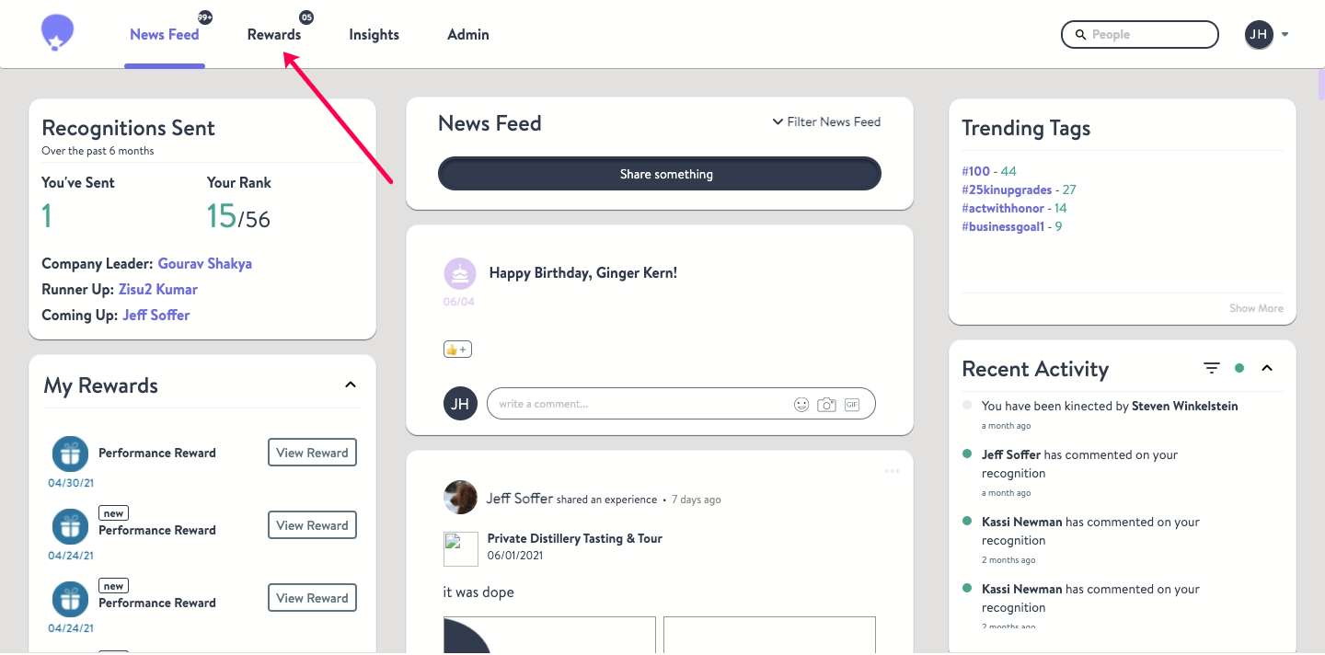The image size is (1325, 655).
Task: Go to the Insights tab
Action: coord(374,35)
